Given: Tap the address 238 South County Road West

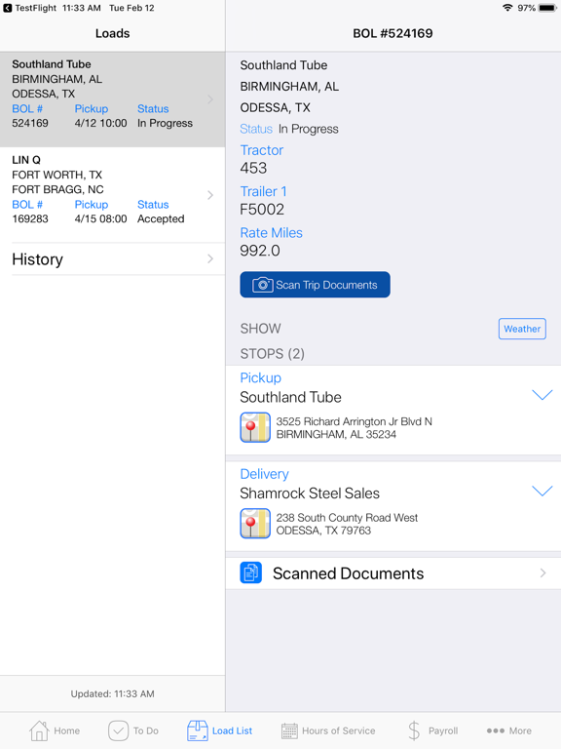Looking at the screenshot, I should click(347, 517).
